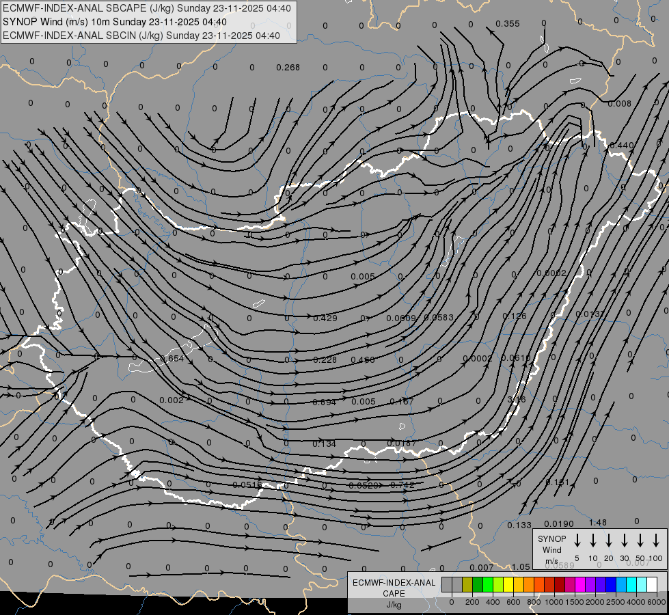Viewport: 669px width, 615px height.
Task: Select the SBCIN title line
Action: coord(141,36)
